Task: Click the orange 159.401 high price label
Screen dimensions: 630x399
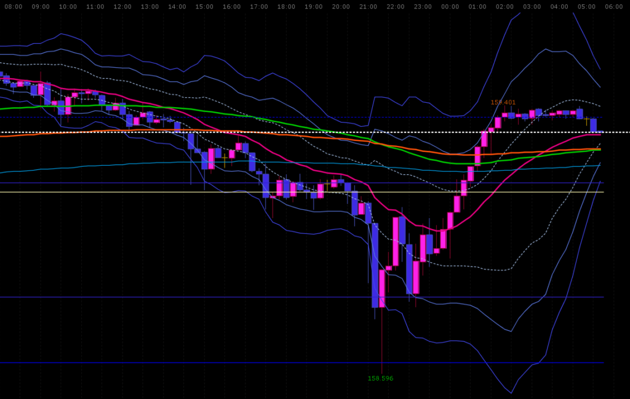Action: 503,103
